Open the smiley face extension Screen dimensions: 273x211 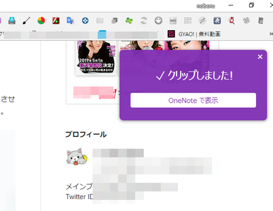158,20
